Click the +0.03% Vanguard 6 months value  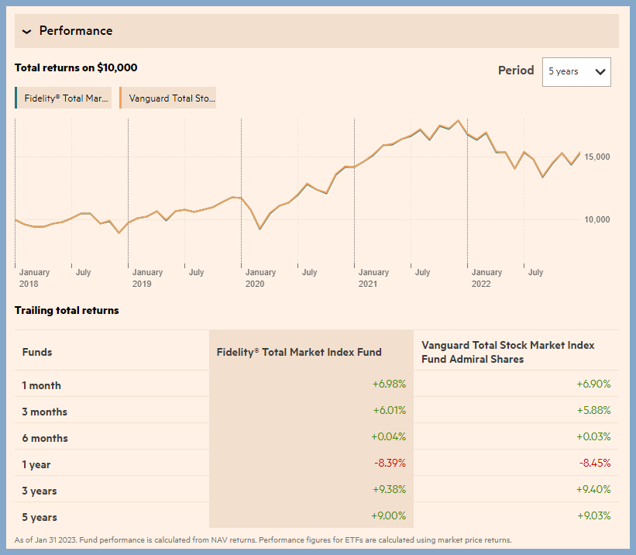click(x=593, y=437)
